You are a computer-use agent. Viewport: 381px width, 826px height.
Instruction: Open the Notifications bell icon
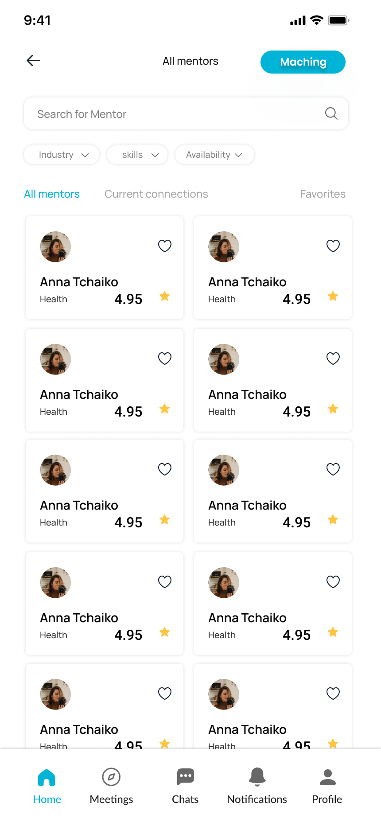pos(257,777)
